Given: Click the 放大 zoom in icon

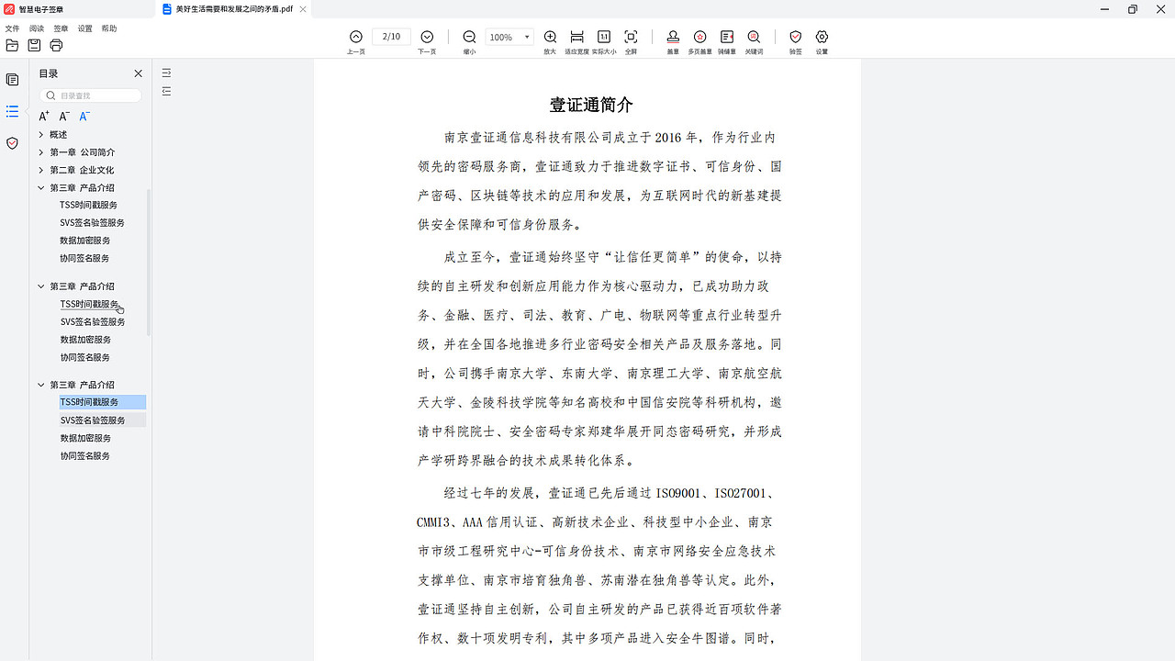Looking at the screenshot, I should pos(550,37).
